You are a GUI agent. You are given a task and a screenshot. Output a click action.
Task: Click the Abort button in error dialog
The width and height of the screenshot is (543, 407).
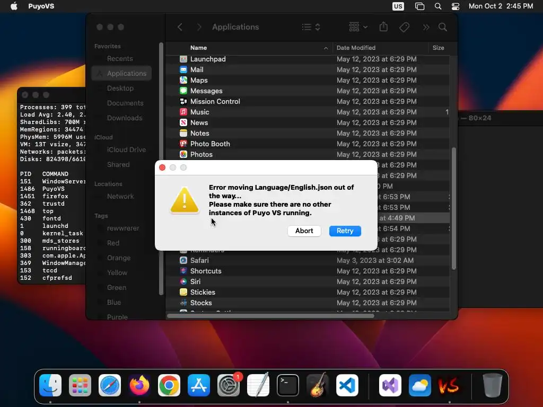point(304,231)
